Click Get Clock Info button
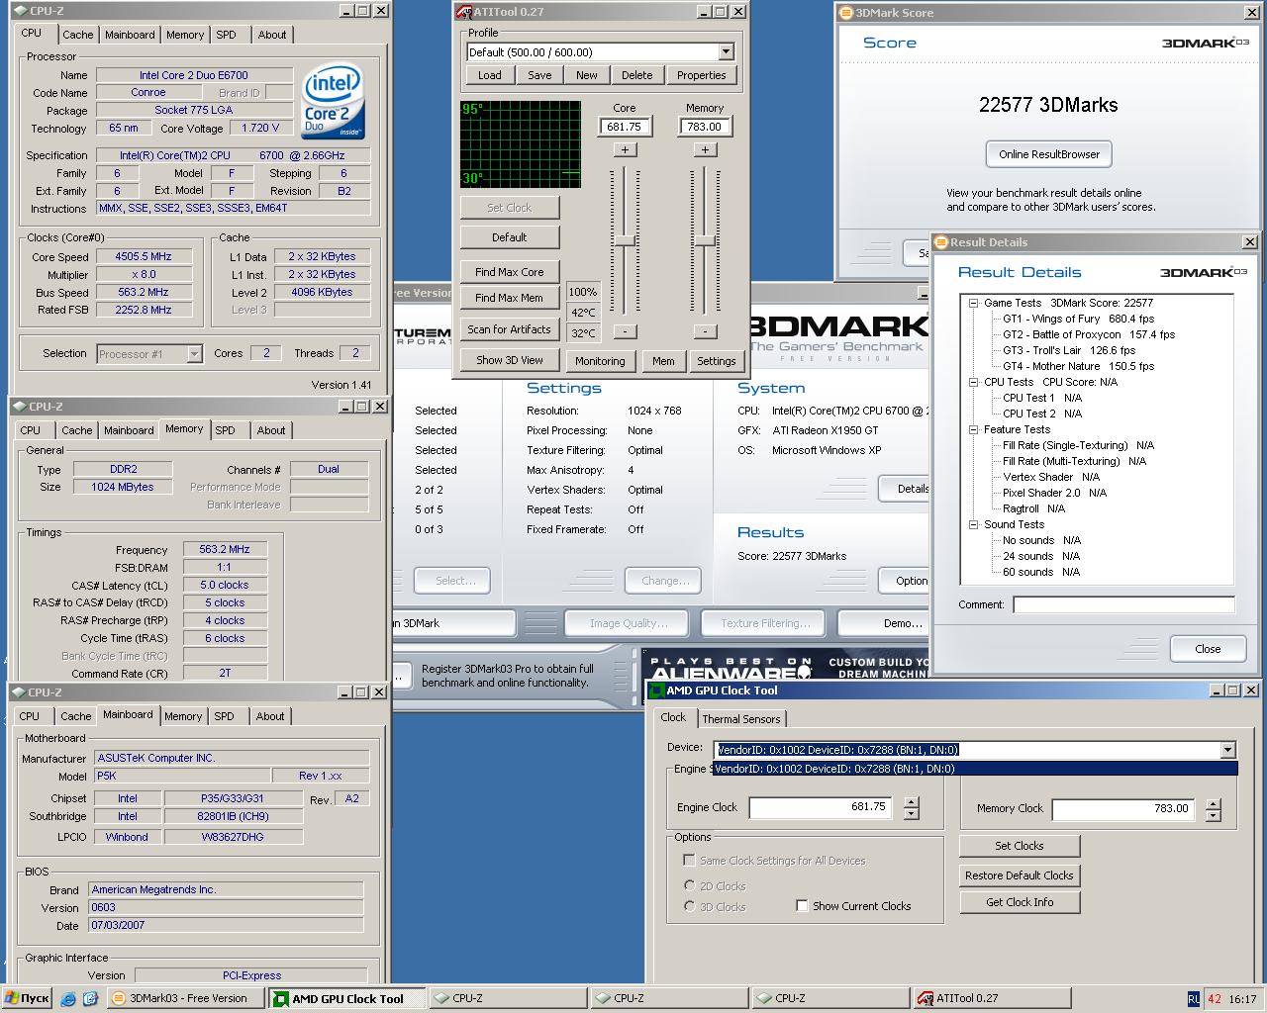The width and height of the screenshot is (1267, 1013). [x=1020, y=902]
